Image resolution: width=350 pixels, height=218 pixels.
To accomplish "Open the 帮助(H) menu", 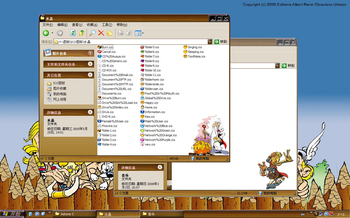I will 122,25.
